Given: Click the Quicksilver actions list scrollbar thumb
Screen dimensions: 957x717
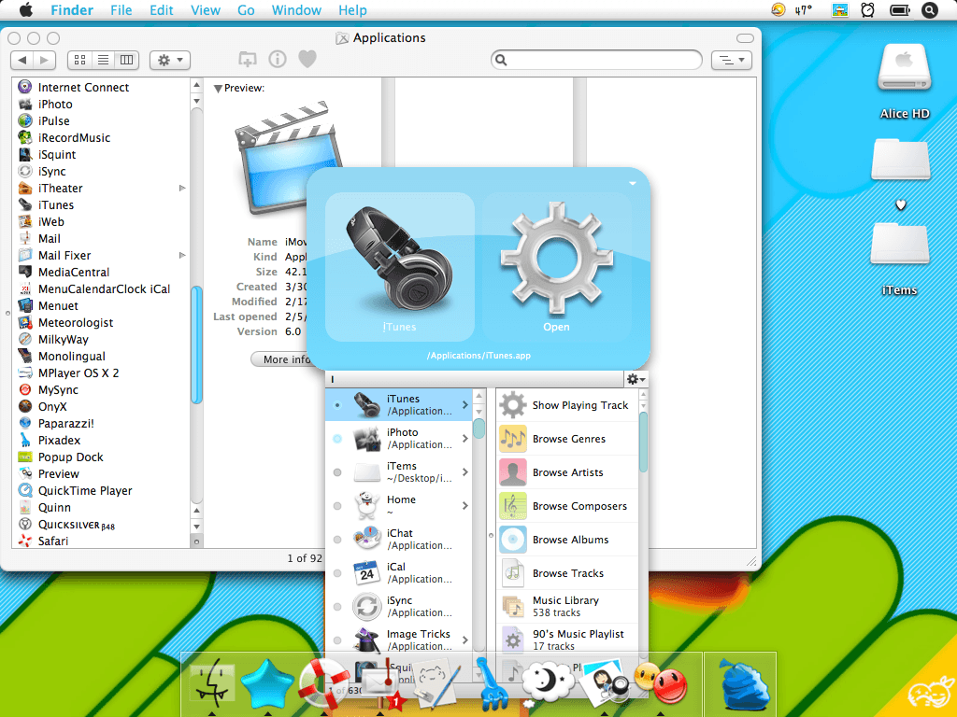Looking at the screenshot, I should (x=643, y=442).
